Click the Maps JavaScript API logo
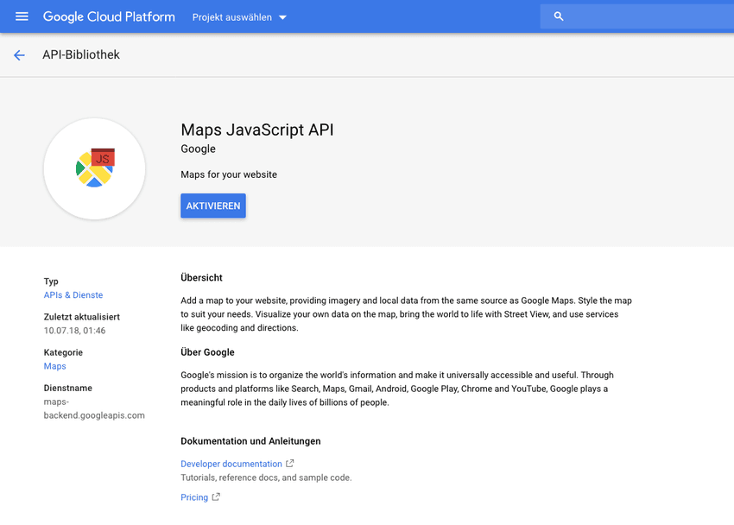 95,168
